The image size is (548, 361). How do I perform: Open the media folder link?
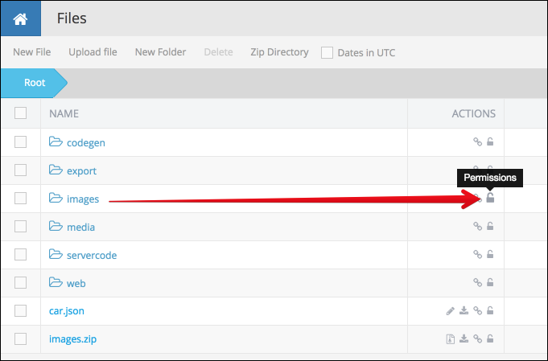click(80, 228)
